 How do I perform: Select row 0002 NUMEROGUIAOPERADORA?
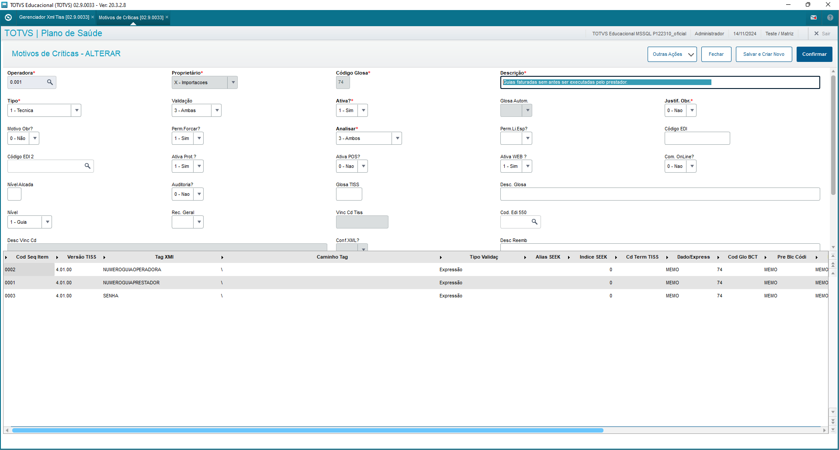click(x=416, y=269)
